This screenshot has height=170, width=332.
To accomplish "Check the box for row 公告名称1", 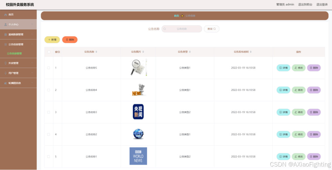I will pyautogui.click(x=49, y=157).
